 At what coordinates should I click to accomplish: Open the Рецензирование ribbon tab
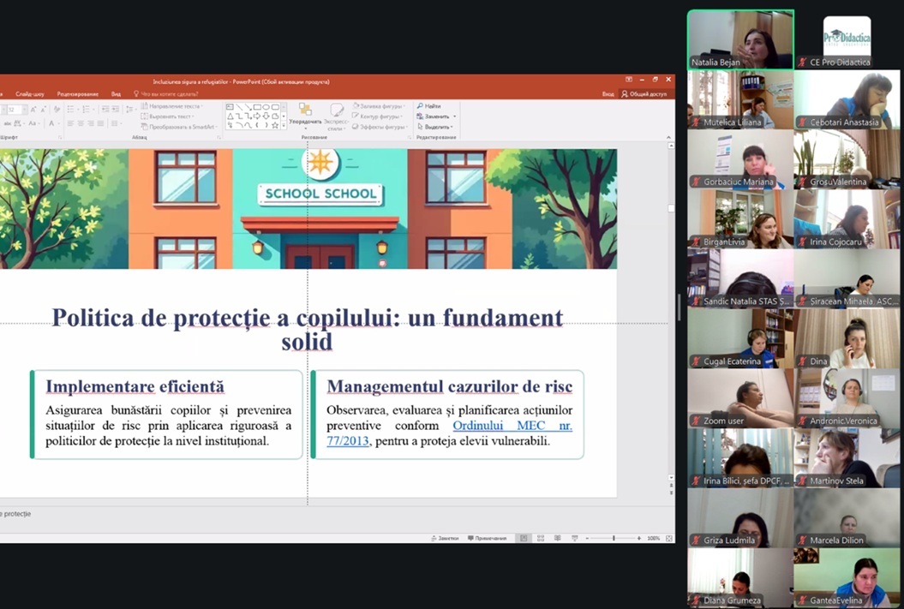(x=77, y=93)
